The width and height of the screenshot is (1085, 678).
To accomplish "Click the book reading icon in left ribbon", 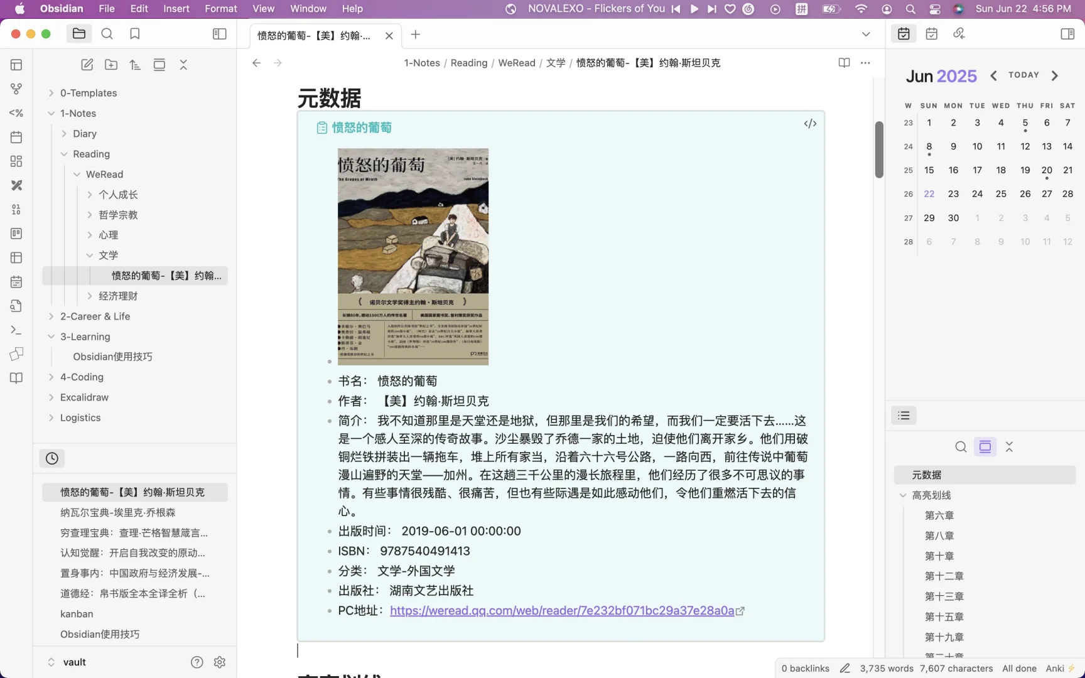I will point(16,378).
